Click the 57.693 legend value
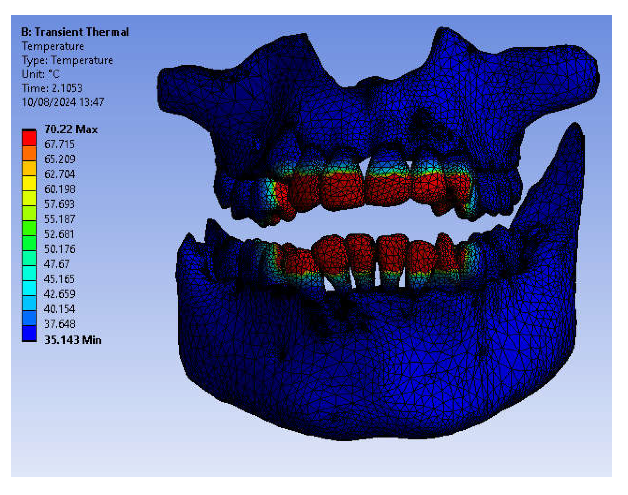This screenshot has width=628, height=495. pyautogui.click(x=59, y=204)
